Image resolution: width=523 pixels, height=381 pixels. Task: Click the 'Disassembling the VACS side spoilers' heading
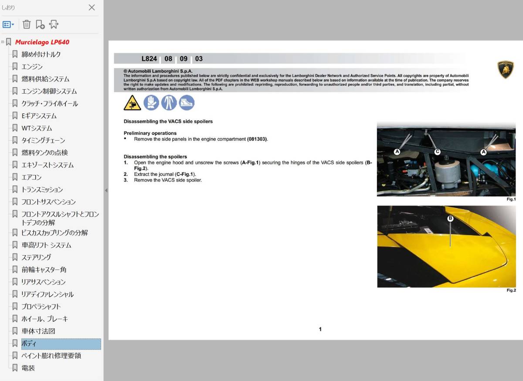coord(168,121)
